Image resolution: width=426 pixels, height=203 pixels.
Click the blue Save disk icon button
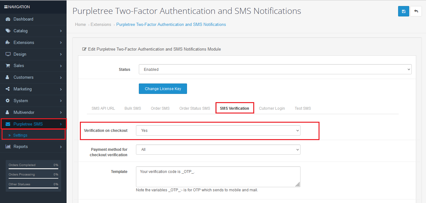click(403, 11)
